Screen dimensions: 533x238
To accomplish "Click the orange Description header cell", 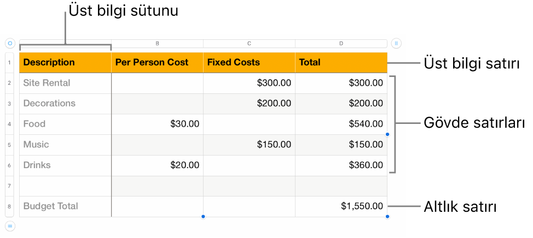I will pyautogui.click(x=65, y=63).
